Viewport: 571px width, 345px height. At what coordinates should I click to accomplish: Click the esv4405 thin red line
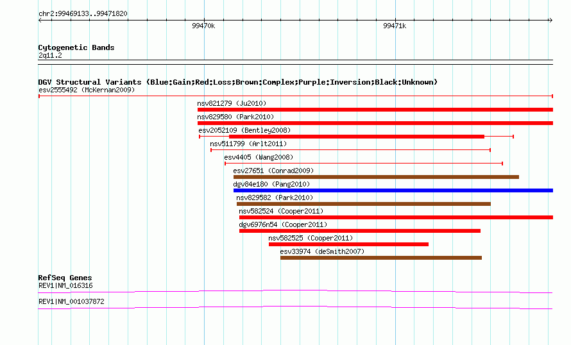pos(364,164)
